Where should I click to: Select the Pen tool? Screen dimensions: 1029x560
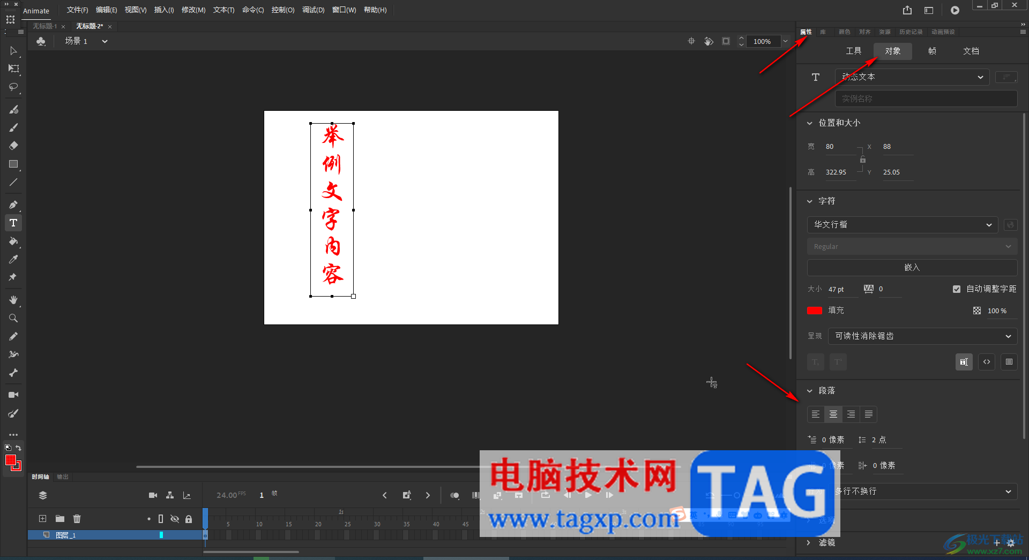[13, 205]
